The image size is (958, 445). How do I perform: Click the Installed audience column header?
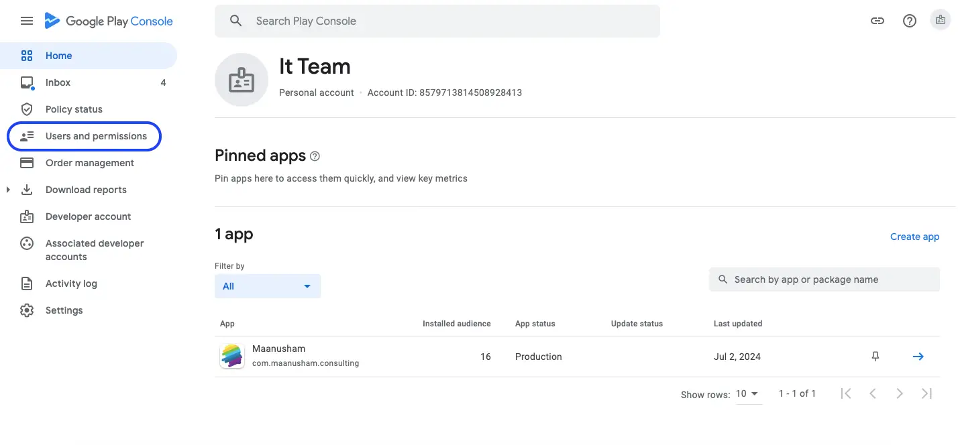[x=457, y=324]
